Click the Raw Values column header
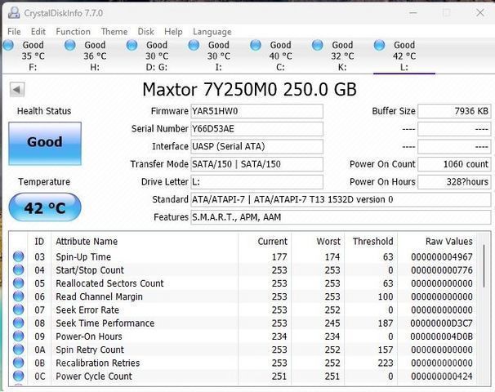Viewport: 495px width, 392px height. [449, 242]
